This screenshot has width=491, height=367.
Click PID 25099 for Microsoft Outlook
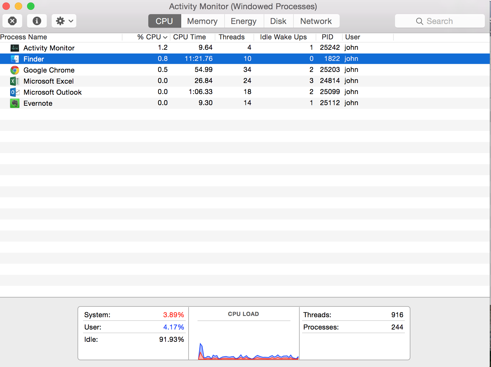(330, 92)
